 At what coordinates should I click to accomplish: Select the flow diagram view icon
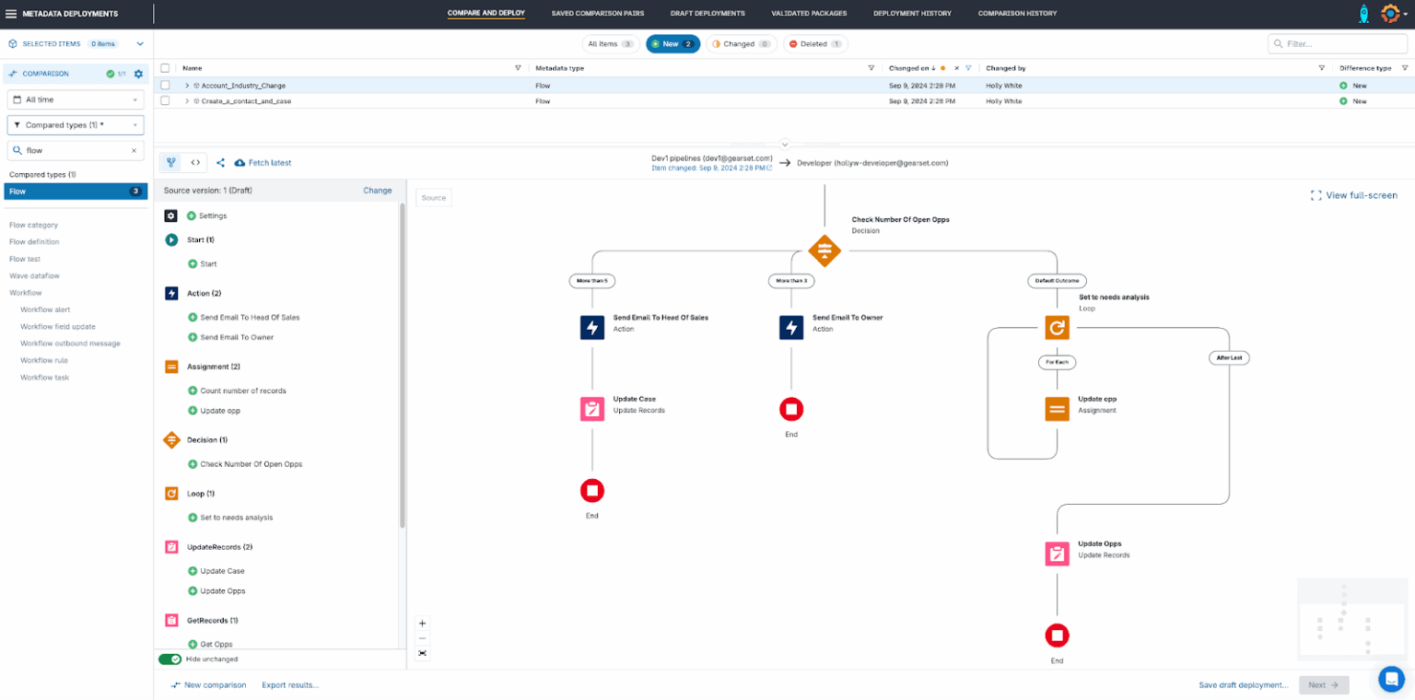click(171, 162)
